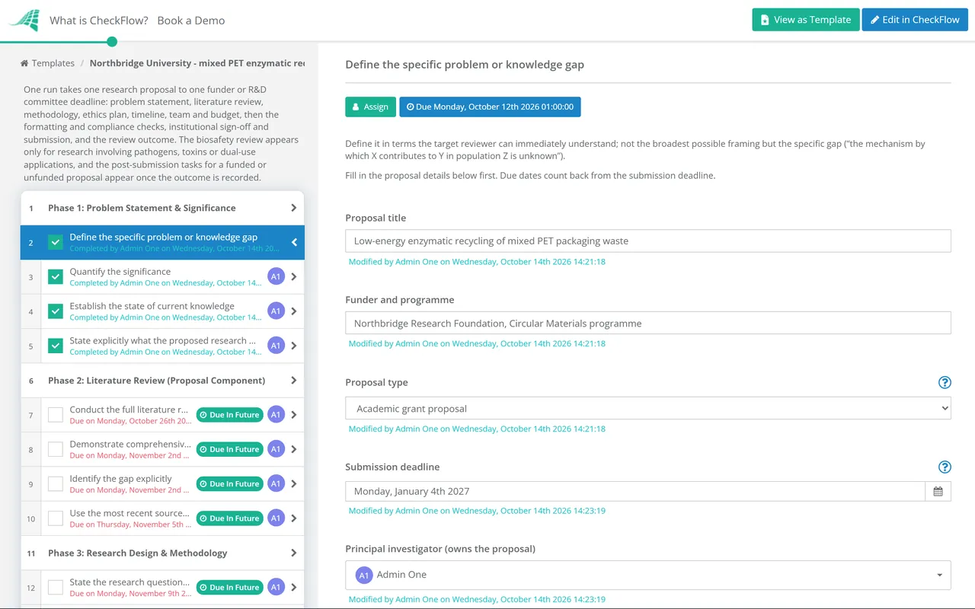Open help icon for Submission deadline
This screenshot has height=609, width=975.
pyautogui.click(x=945, y=467)
